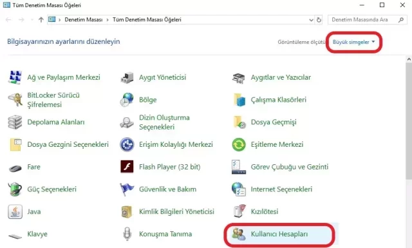
Task: Click the search magnifier icon
Action: click(401, 20)
